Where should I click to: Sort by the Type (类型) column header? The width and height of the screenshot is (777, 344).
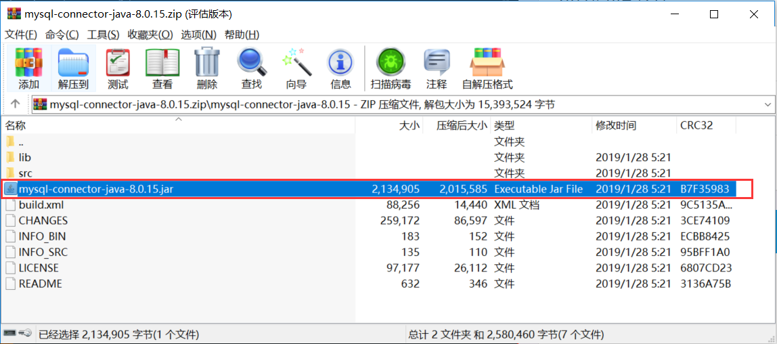coord(505,125)
